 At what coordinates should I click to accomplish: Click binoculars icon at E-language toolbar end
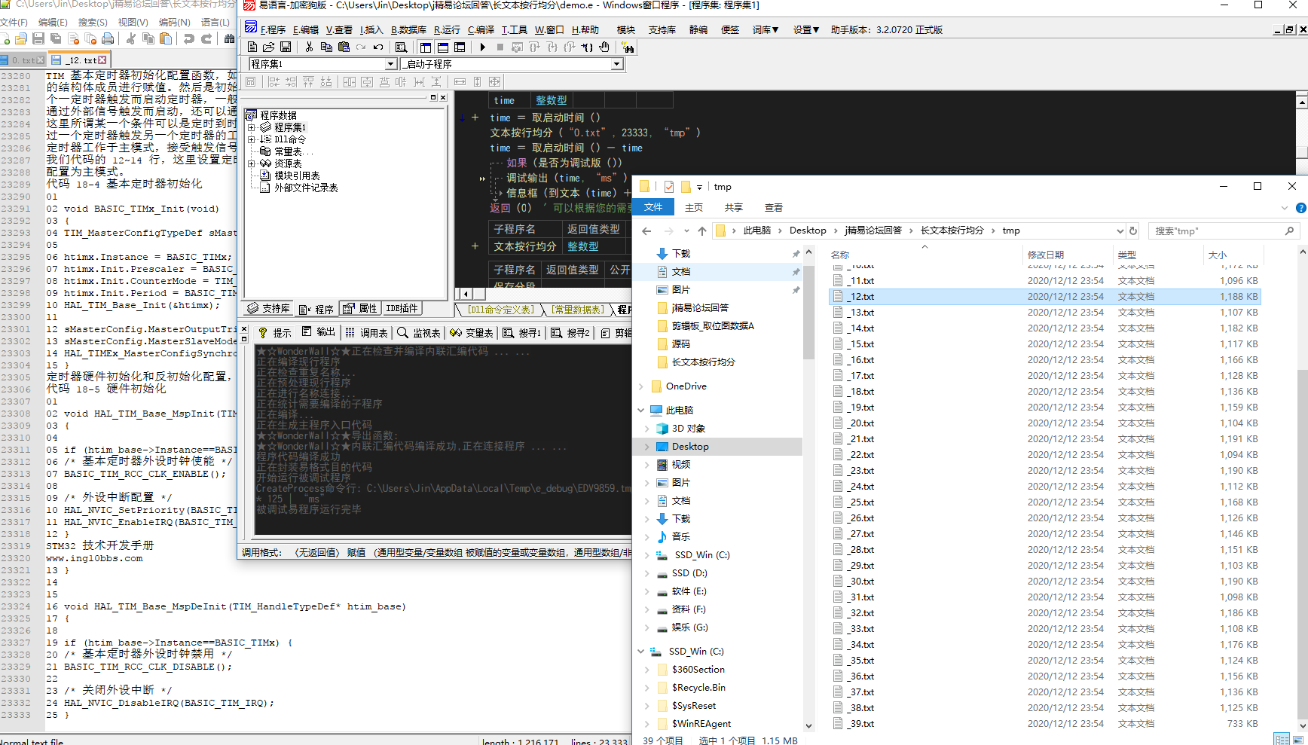628,47
